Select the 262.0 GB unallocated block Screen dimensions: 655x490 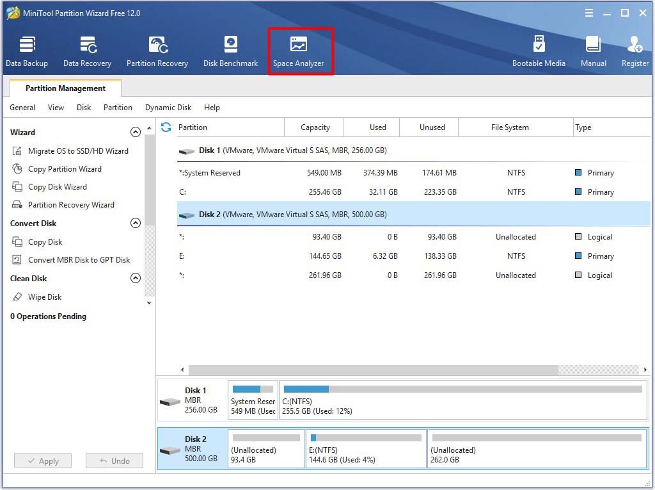pos(537,448)
